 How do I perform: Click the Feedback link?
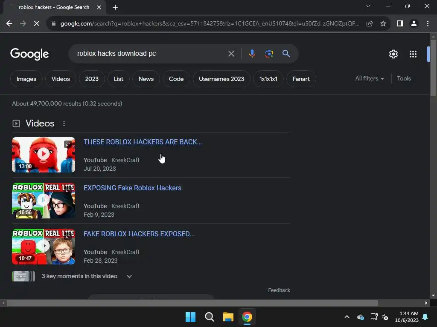pos(279,290)
